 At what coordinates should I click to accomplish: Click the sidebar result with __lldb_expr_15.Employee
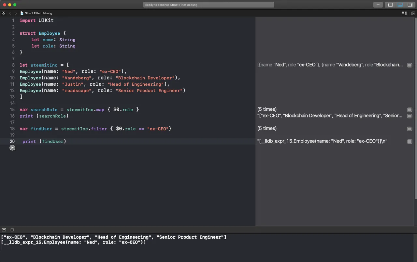(x=322, y=141)
